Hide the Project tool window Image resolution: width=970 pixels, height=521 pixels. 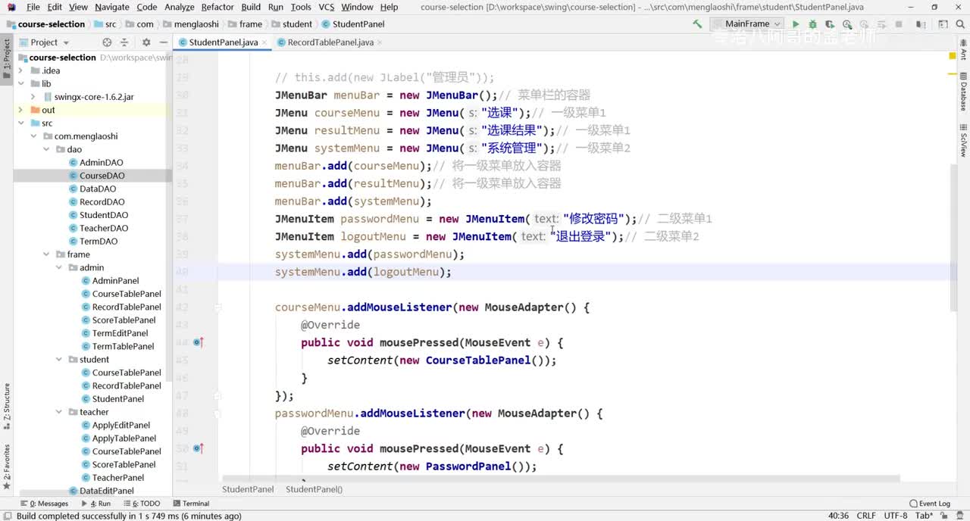(x=164, y=42)
